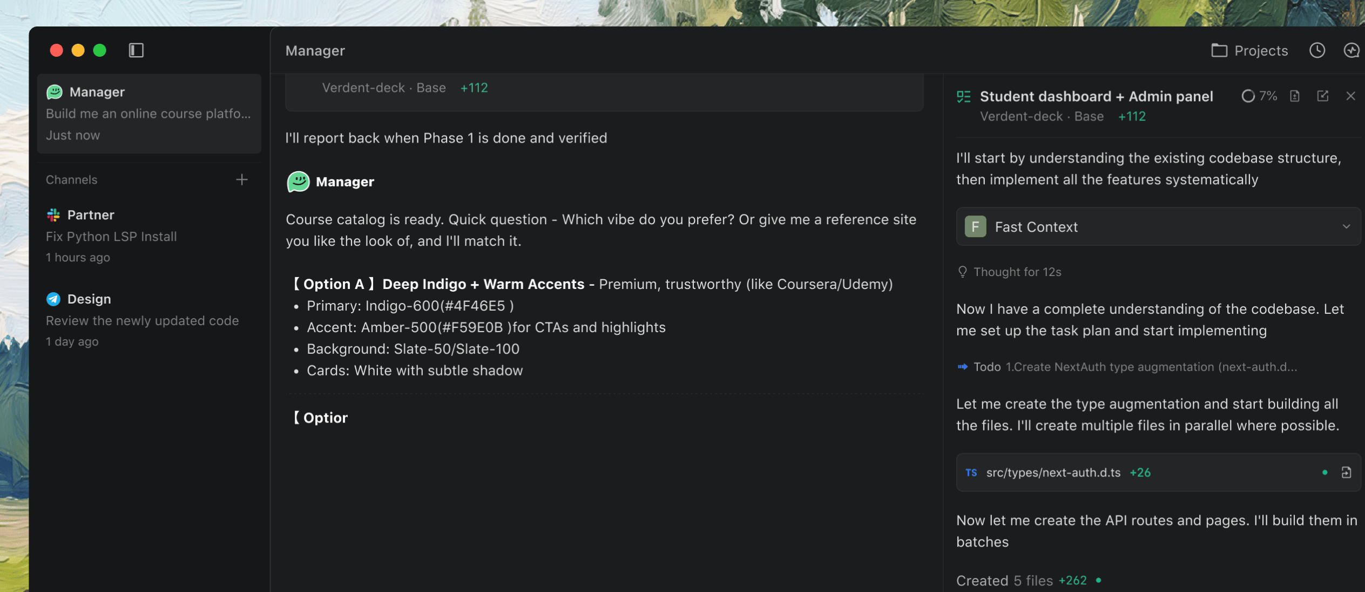
Task: Expand the Thought for 12s section
Action: point(1017,272)
